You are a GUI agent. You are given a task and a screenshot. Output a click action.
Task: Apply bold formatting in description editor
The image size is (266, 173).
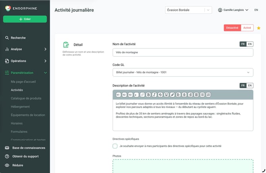click(x=148, y=95)
